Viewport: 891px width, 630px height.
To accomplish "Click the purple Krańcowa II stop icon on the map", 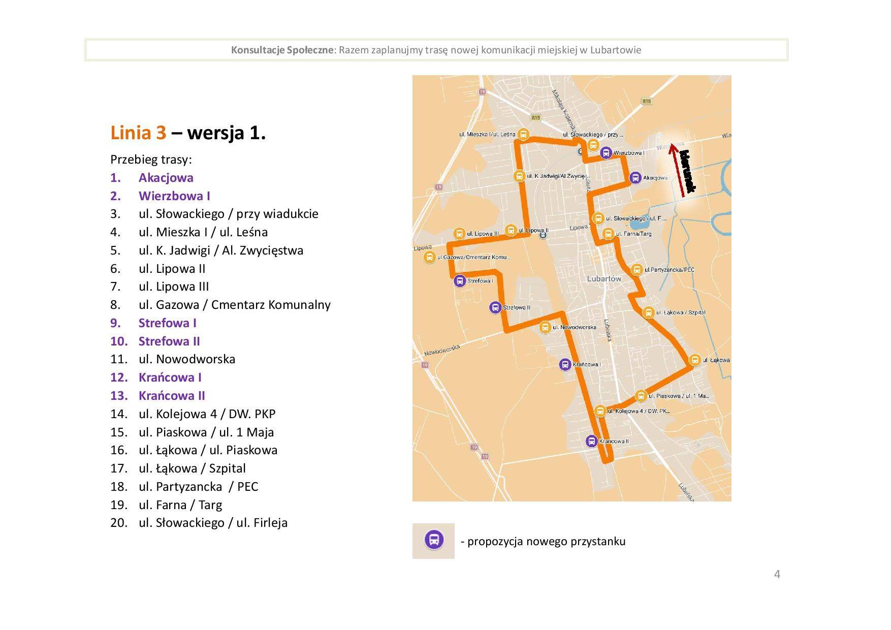I will (x=592, y=441).
